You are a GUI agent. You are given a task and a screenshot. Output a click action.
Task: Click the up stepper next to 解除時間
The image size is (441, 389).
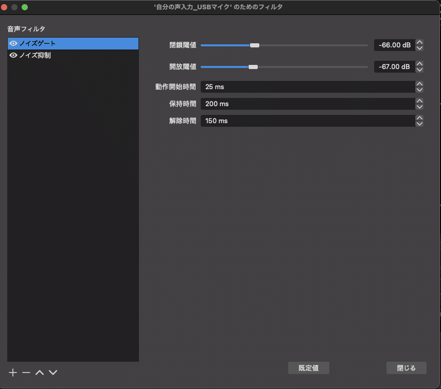coord(419,118)
